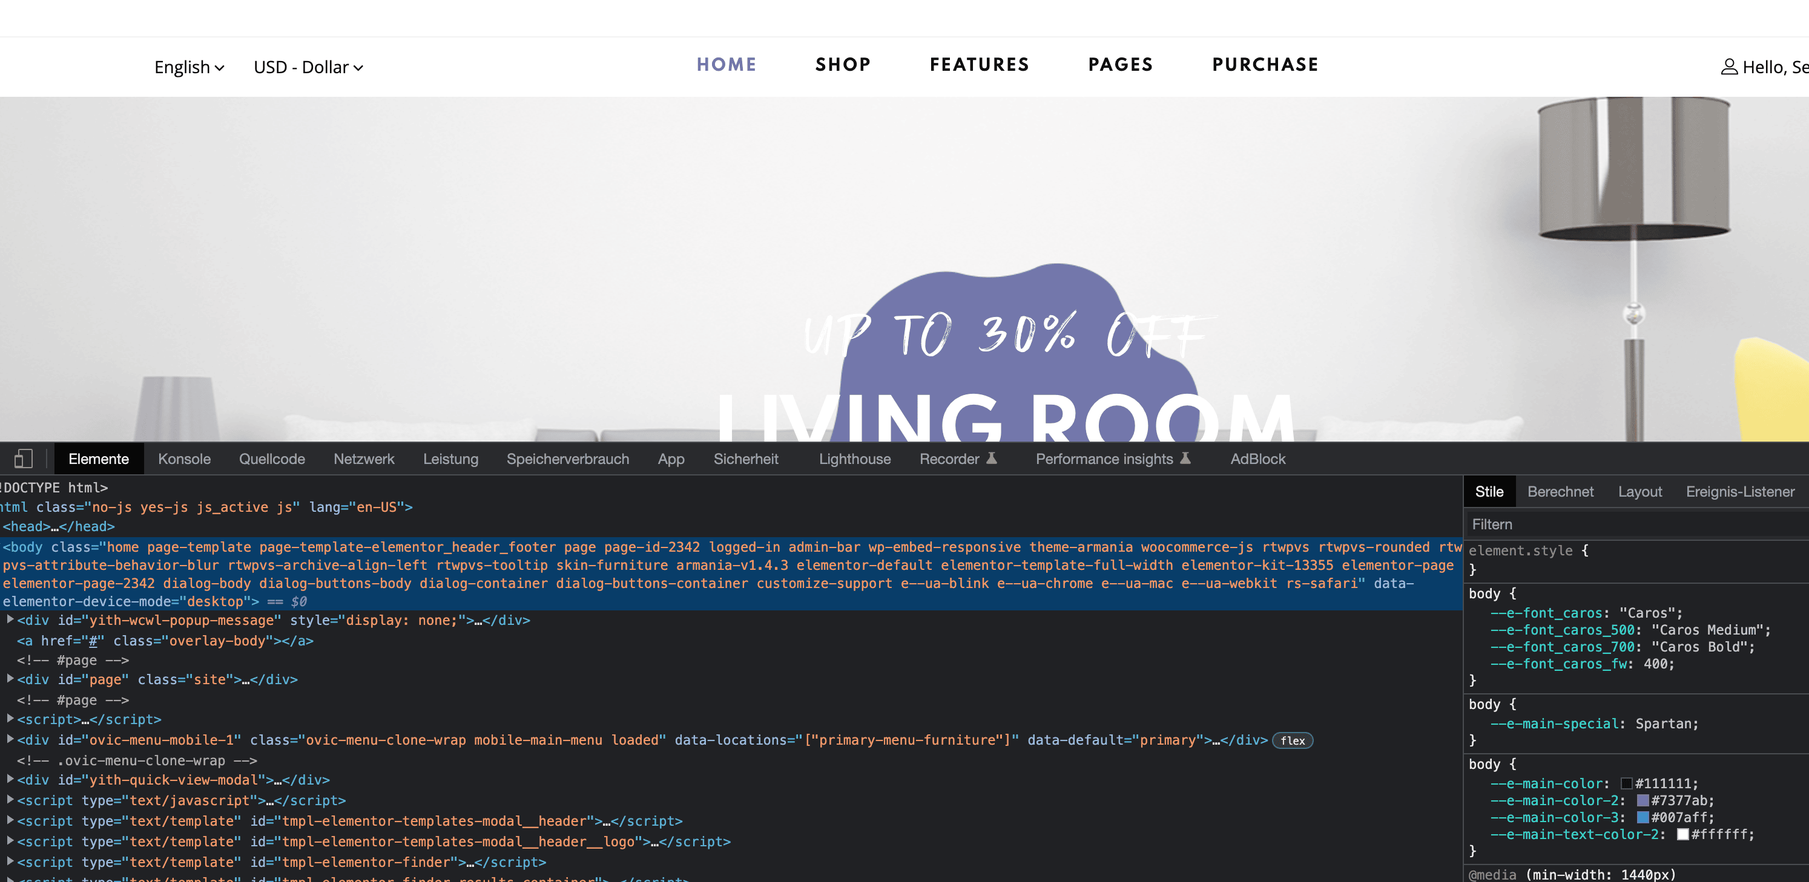Toggle the device toolbar icon in DevTools
The height and width of the screenshot is (882, 1809).
[23, 458]
